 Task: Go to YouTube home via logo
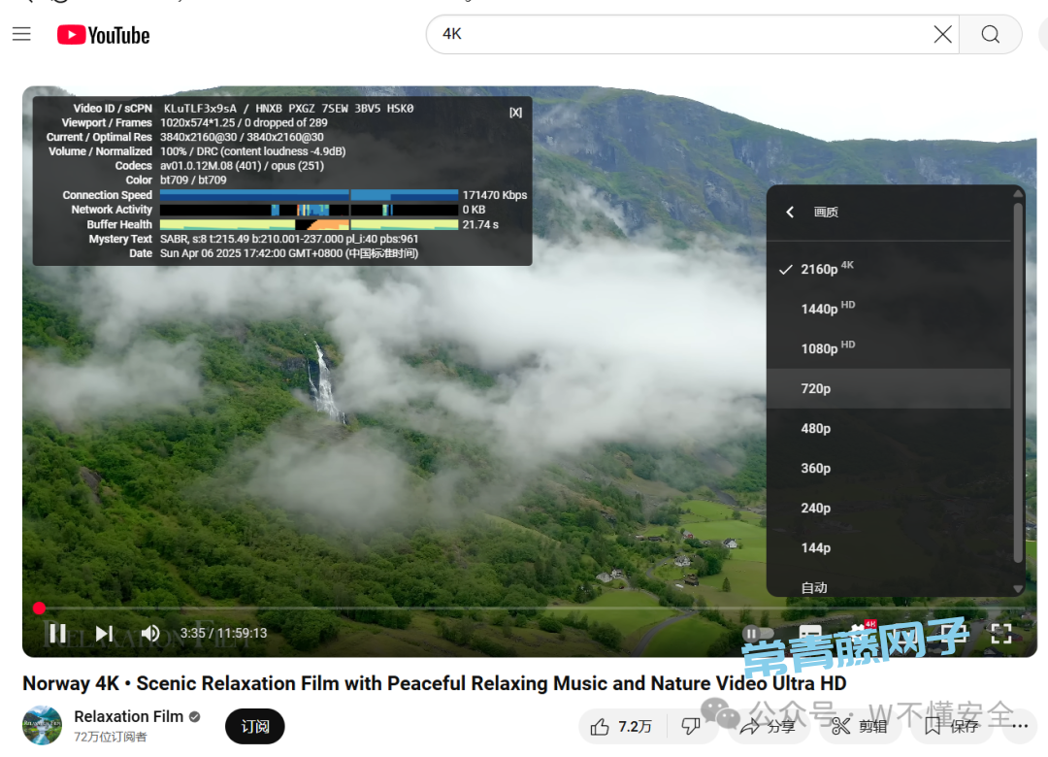tap(104, 35)
